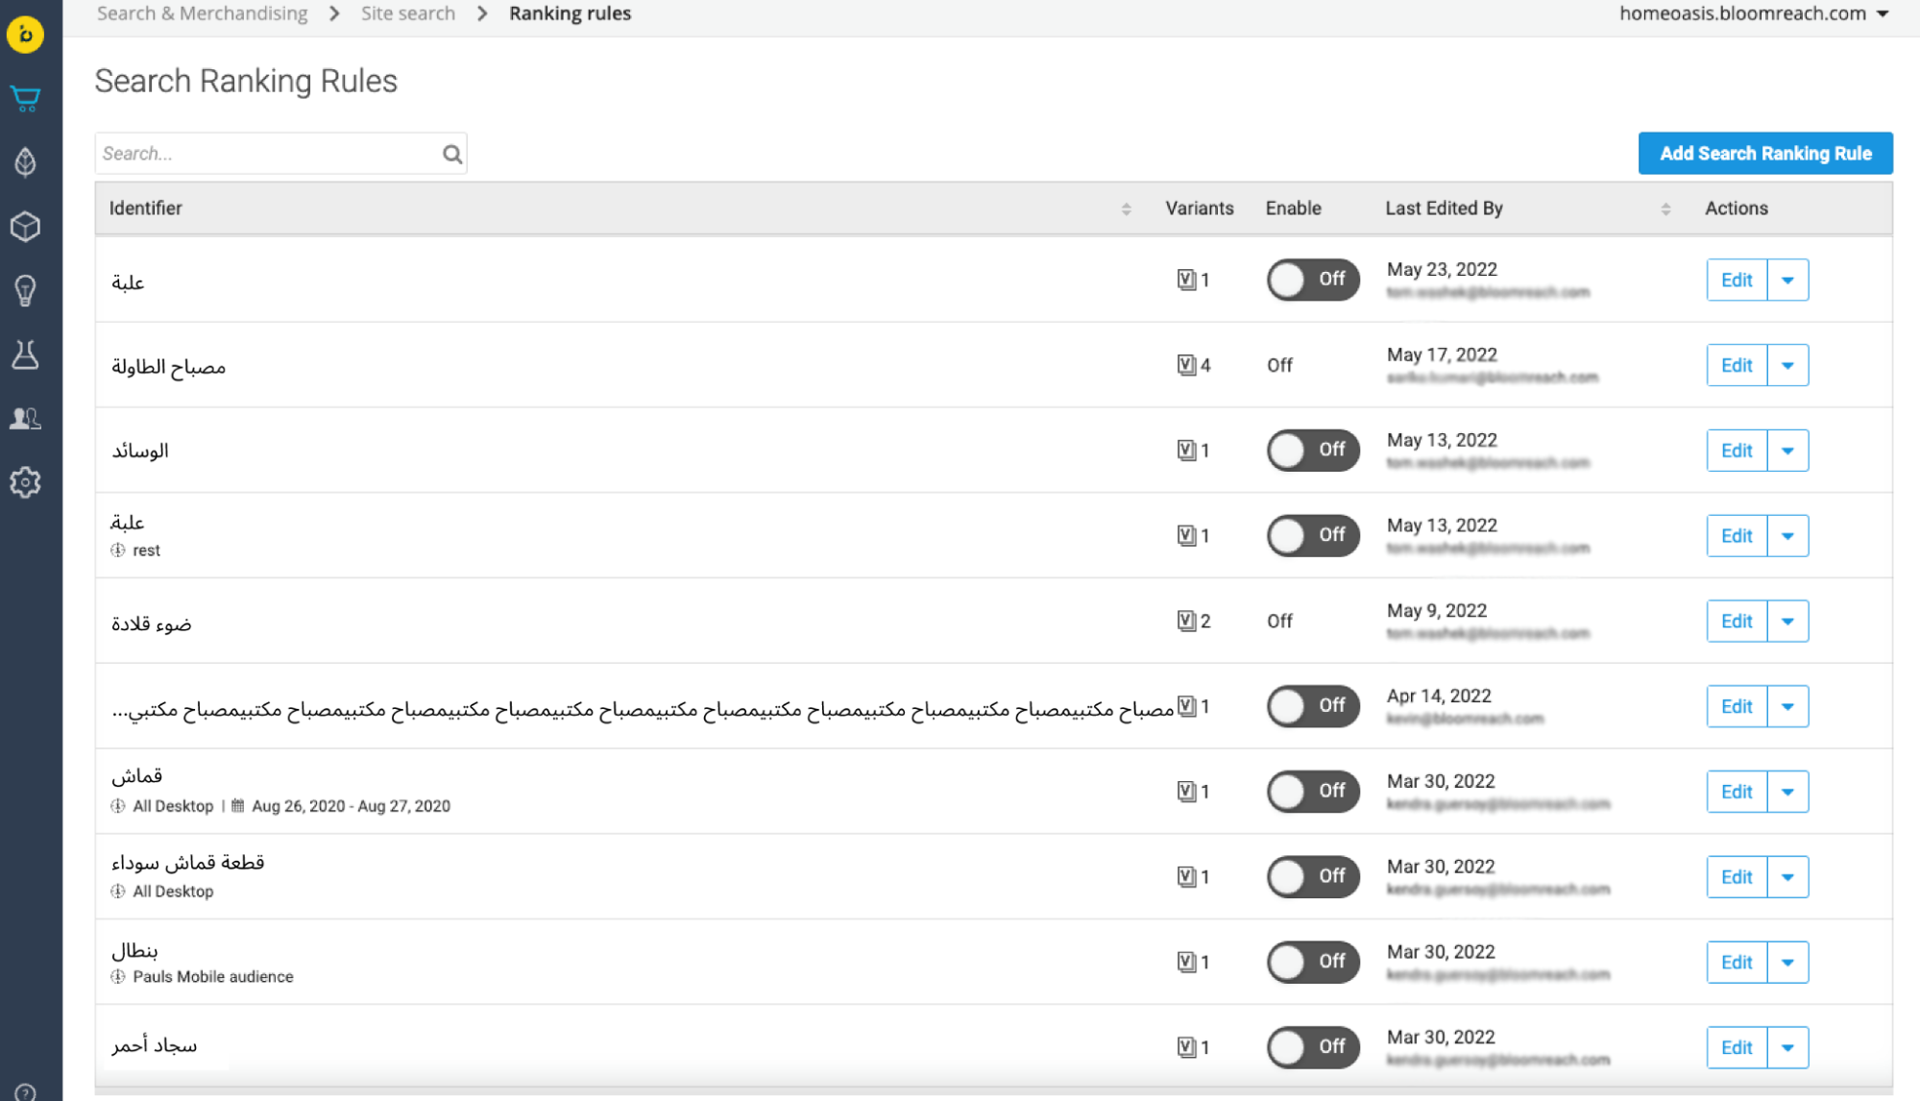
Task: Click the audience people icon in the sidebar
Action: pos(26,418)
